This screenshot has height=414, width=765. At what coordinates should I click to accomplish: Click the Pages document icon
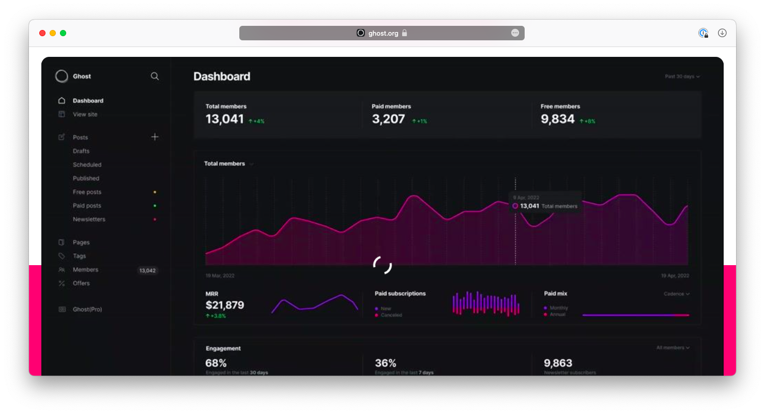point(62,242)
